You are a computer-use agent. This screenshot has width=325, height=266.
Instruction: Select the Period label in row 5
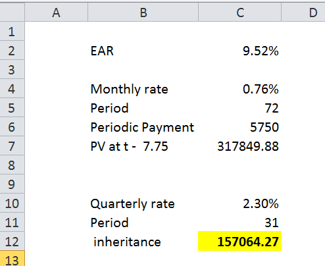[x=143, y=108]
